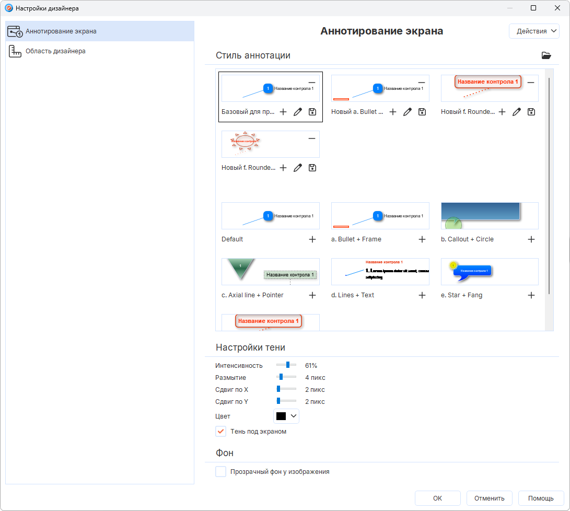Click the black shadow color swatch

coord(281,416)
